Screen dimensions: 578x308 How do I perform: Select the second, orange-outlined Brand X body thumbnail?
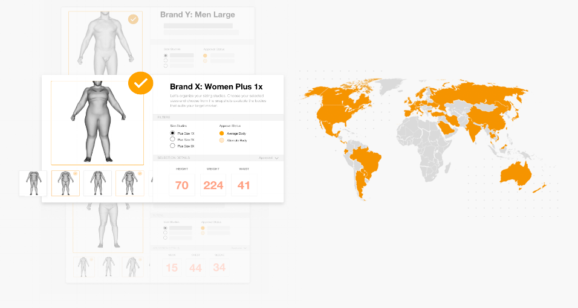[x=66, y=183]
